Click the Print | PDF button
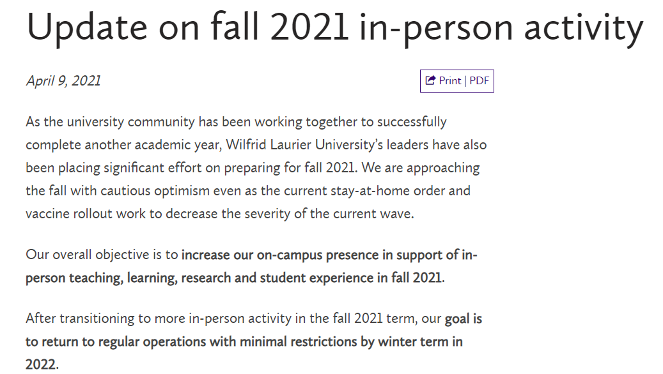 click(x=456, y=81)
